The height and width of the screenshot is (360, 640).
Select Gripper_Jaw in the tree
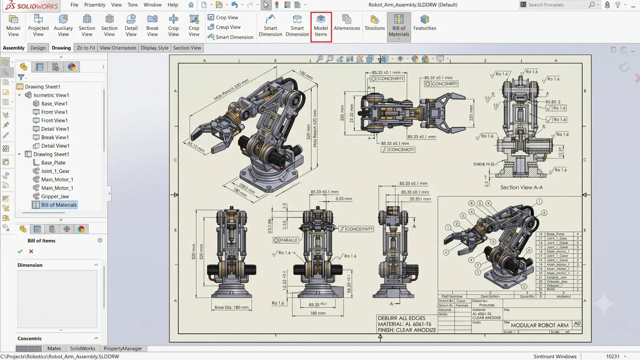[51, 196]
